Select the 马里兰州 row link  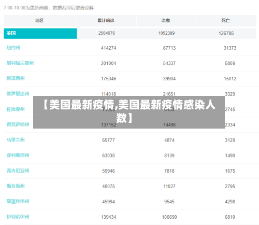point(16,140)
